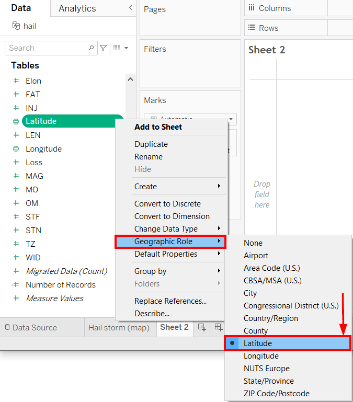Select the Longitude field
This screenshot has width=353, height=402.
click(43, 148)
